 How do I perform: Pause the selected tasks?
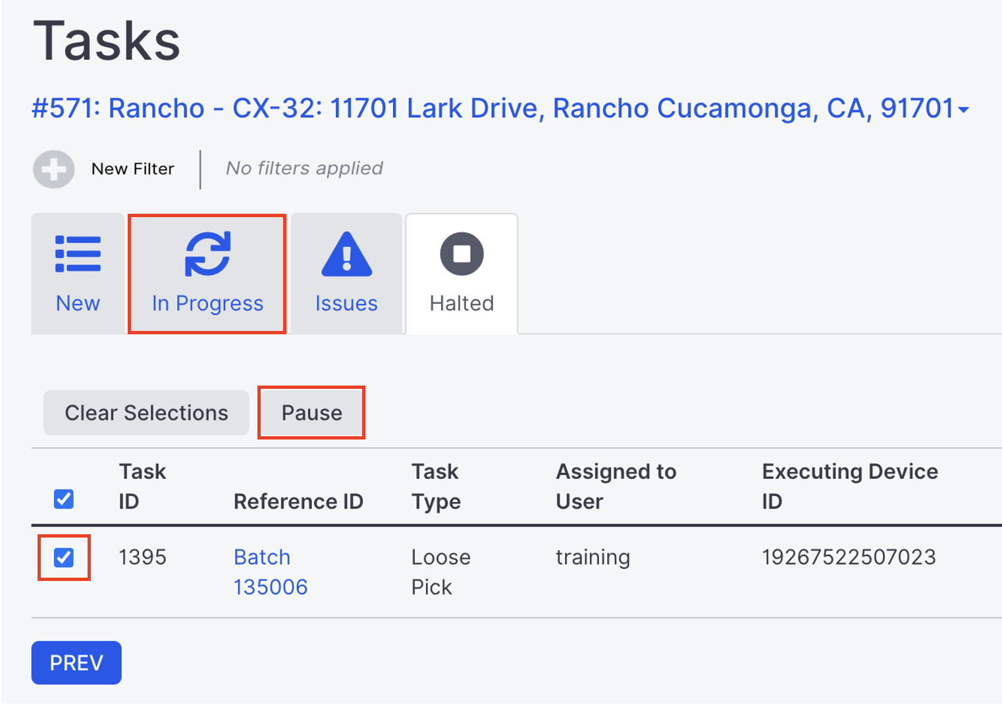click(311, 413)
